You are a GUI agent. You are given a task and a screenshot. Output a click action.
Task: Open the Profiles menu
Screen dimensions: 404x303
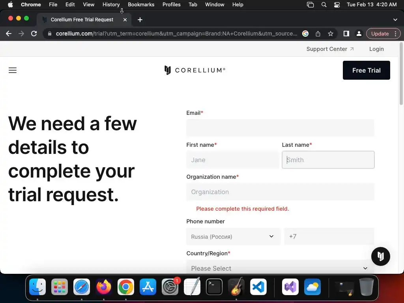point(171,4)
